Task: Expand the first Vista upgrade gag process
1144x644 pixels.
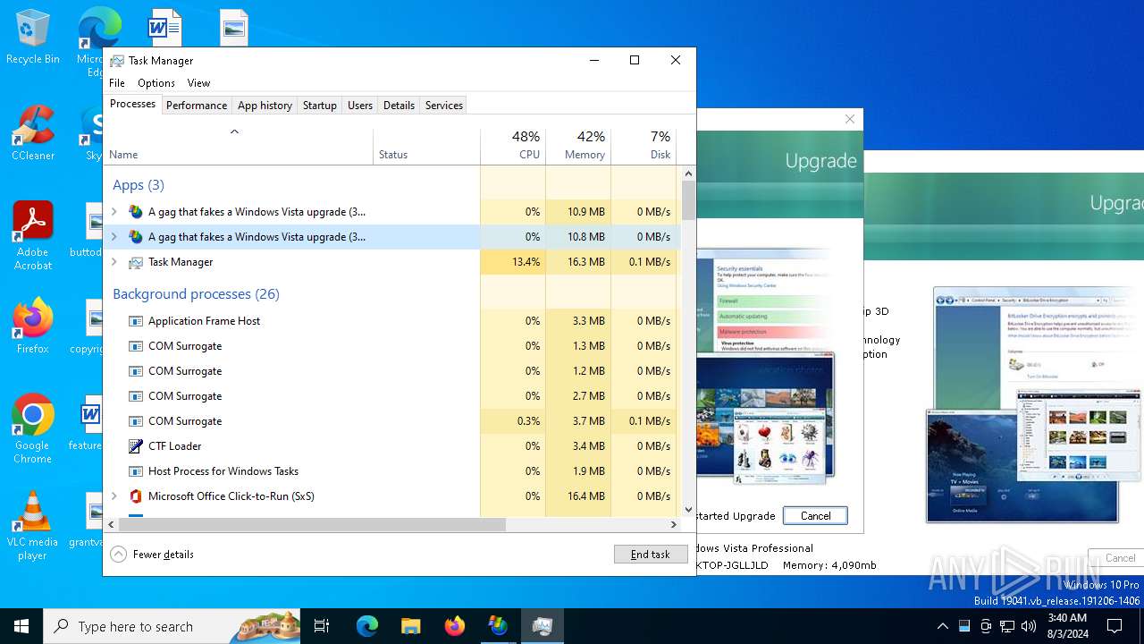Action: click(x=114, y=212)
